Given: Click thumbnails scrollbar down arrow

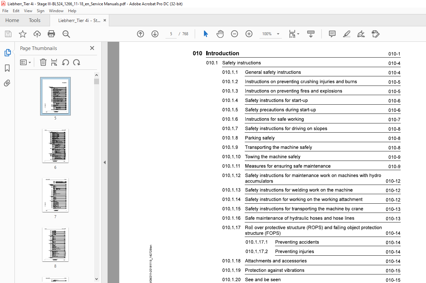Looking at the screenshot, I should pos(96,279).
